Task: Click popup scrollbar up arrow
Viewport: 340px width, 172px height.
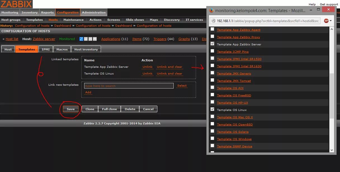Action: [332, 29]
